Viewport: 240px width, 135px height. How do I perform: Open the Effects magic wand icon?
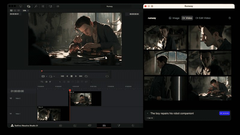pyautogui.click(x=36, y=6)
